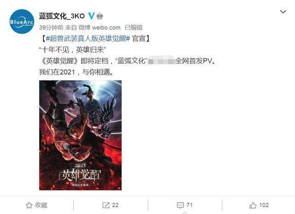Click the comment bubble icon
The height and width of the screenshot is (214, 295).
click(180, 205)
